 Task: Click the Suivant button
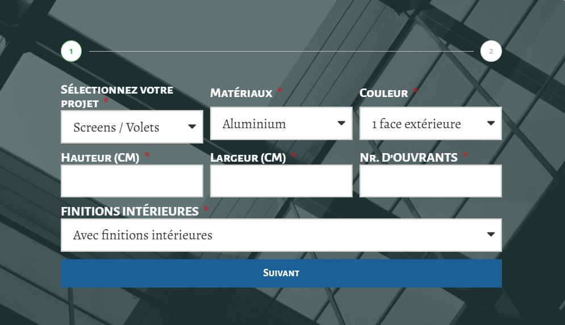click(281, 273)
